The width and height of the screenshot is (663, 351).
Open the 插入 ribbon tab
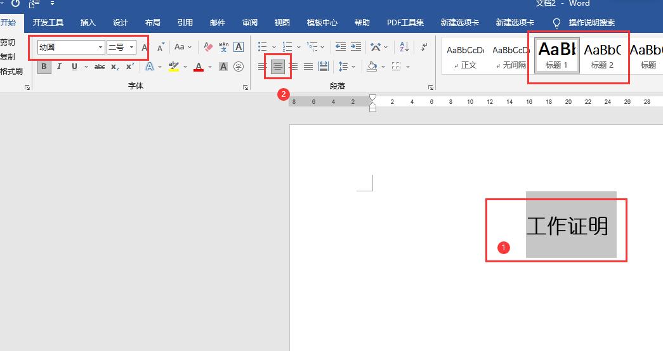tap(88, 23)
